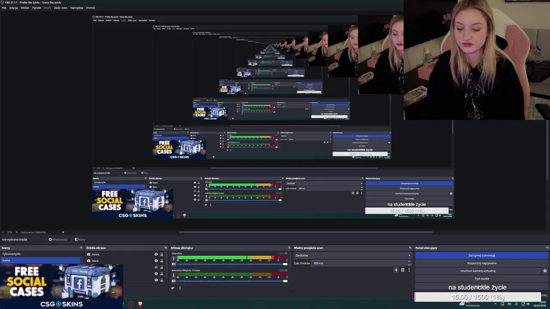Click the Filtry button

[80, 239]
